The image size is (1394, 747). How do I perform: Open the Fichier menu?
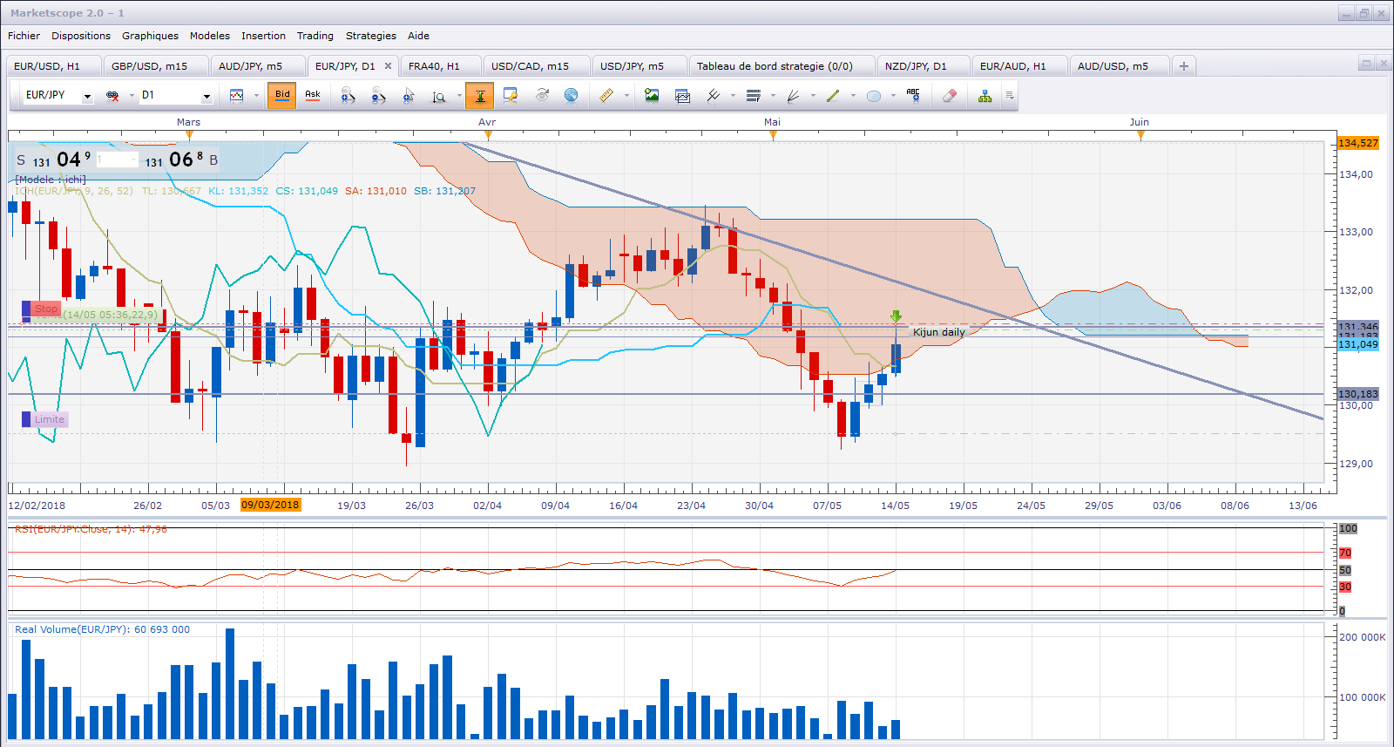[x=24, y=36]
